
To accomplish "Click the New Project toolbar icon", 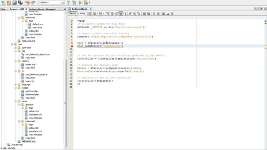I will tap(9, 2).
